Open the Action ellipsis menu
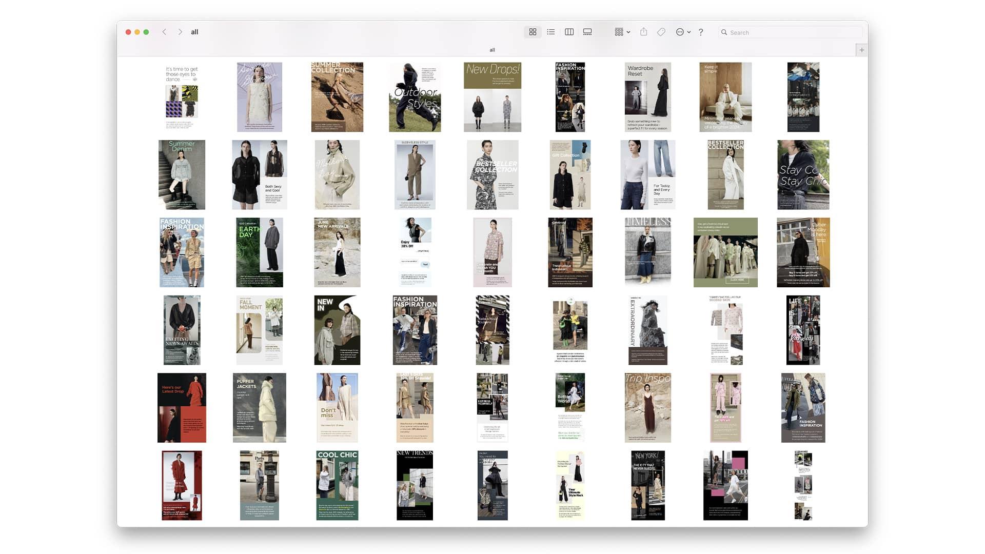 [x=683, y=32]
